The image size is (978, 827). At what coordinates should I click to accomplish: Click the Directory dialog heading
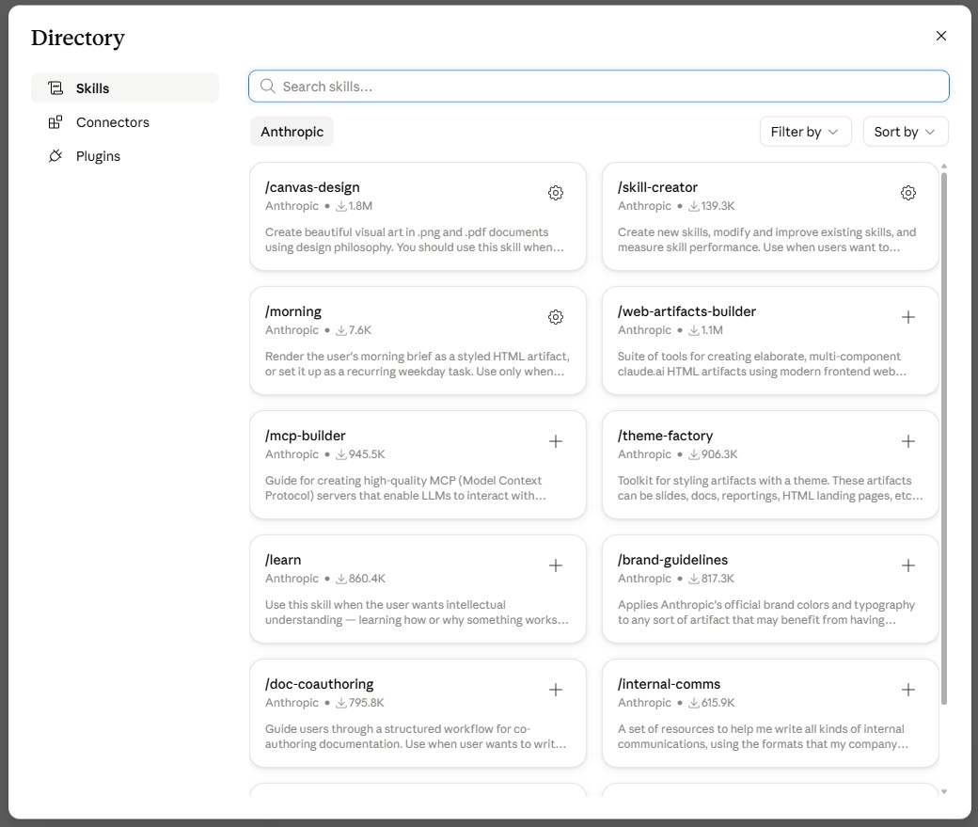78,38
